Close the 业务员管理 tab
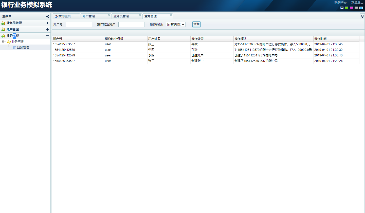The image size is (365, 213). pos(140,15)
